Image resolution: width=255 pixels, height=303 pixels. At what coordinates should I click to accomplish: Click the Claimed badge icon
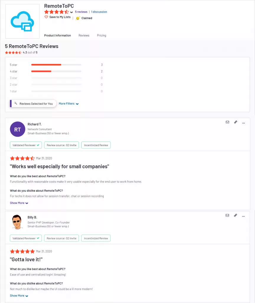click(78, 18)
